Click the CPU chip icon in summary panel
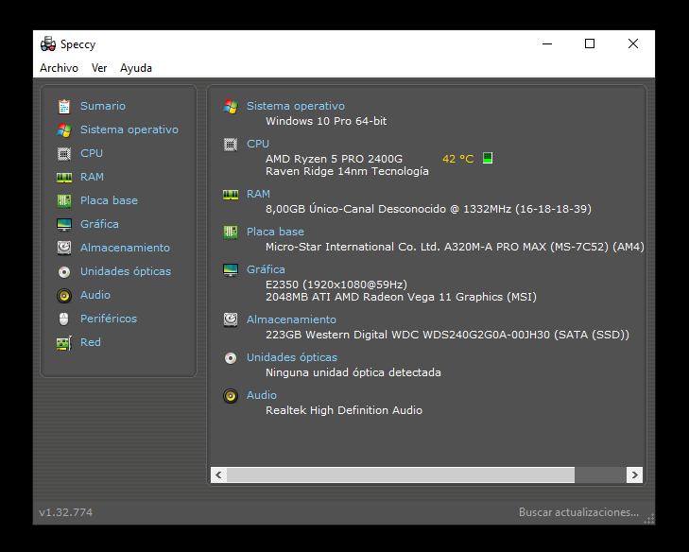Image resolution: width=689 pixels, height=552 pixels. (231, 145)
